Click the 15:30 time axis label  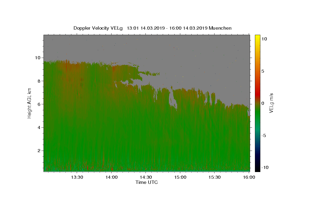click(x=214, y=177)
